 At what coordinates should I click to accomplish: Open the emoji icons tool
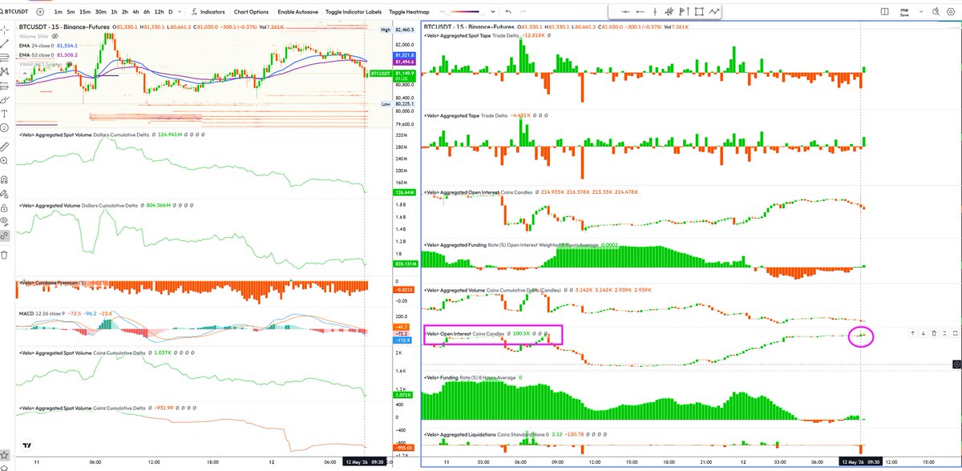coord(4,128)
